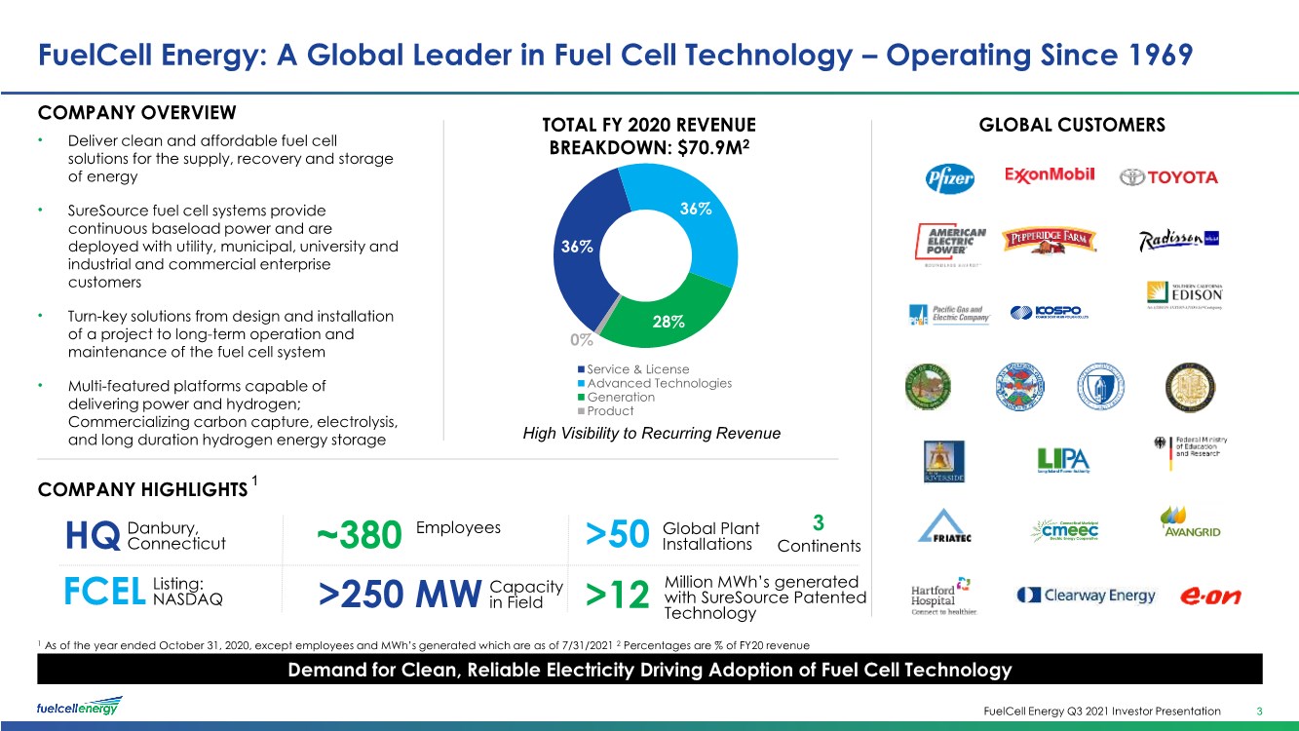This screenshot has height=731, width=1299.
Task: Select the ExxonMobil logo
Action: tap(1051, 174)
